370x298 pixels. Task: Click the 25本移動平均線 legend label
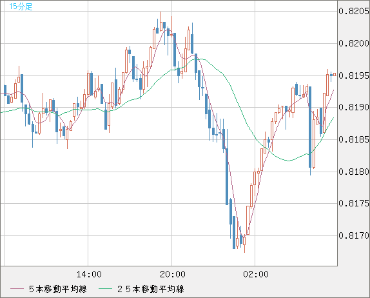click(x=151, y=289)
